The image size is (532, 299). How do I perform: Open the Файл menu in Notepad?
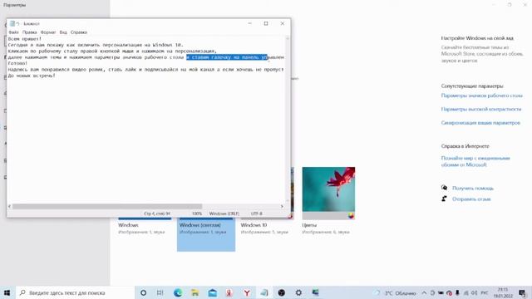tap(13, 32)
